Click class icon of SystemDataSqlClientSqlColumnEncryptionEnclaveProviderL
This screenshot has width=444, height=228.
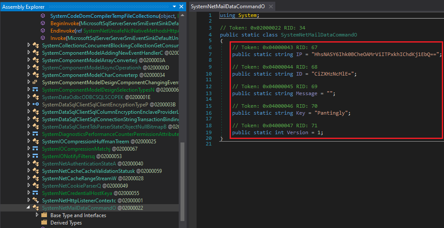point(36,112)
